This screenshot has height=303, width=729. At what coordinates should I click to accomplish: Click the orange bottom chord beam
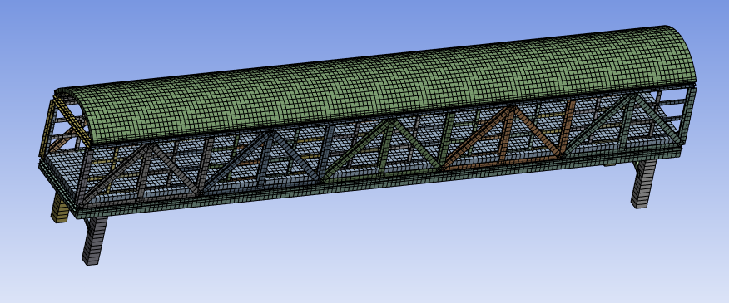click(501, 163)
